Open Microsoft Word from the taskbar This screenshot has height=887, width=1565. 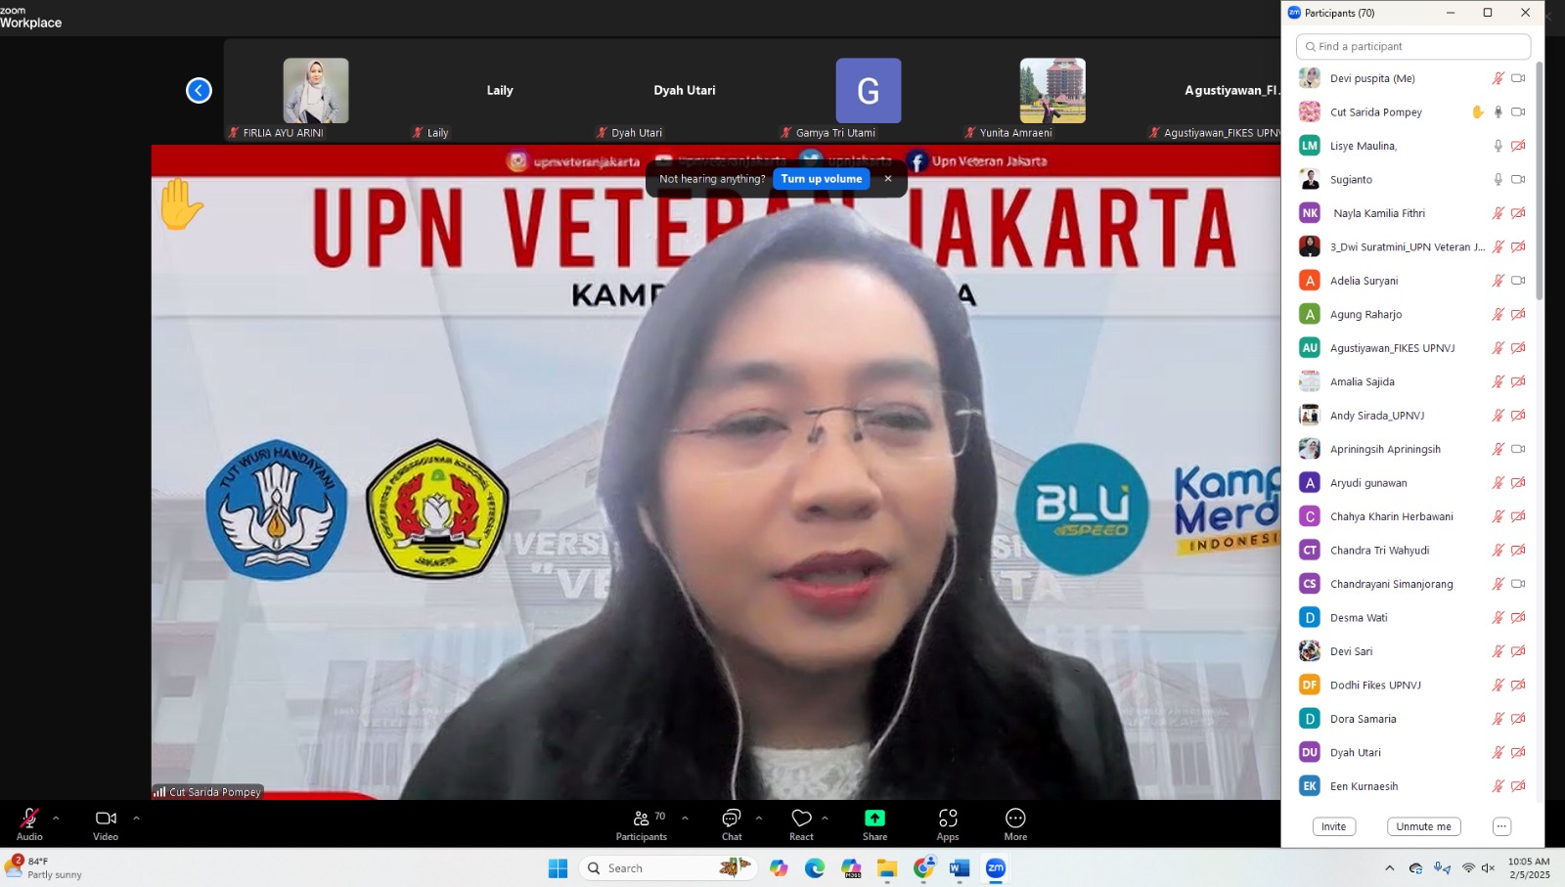[x=960, y=868]
